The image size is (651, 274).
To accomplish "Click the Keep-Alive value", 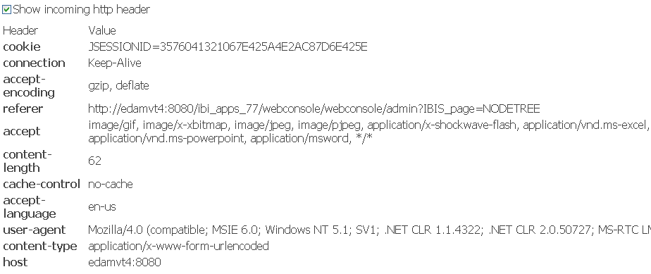I will point(115,63).
